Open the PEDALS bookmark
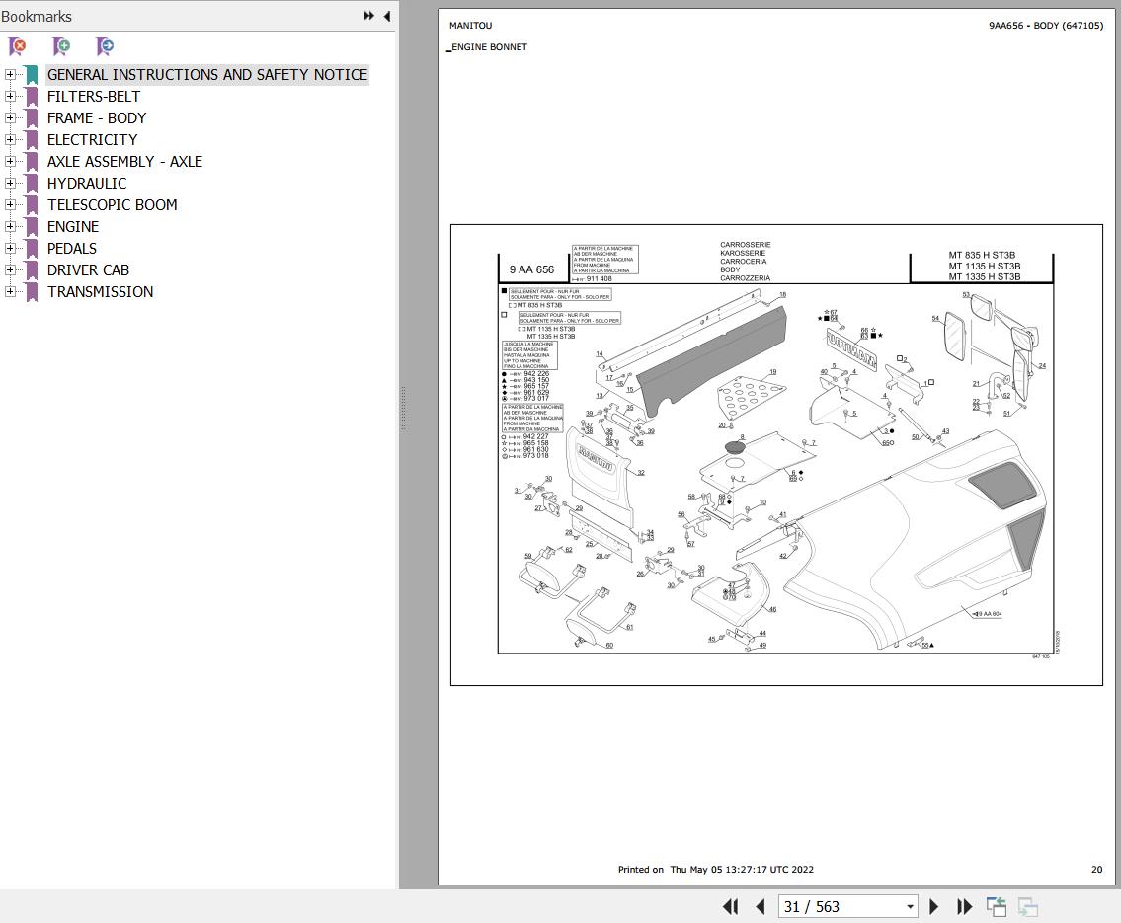 coord(71,249)
